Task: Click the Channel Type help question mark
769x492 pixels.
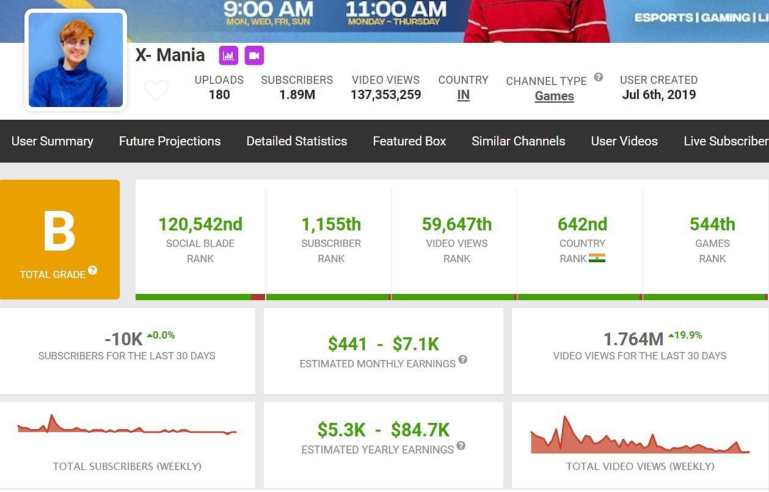Action: pos(599,77)
